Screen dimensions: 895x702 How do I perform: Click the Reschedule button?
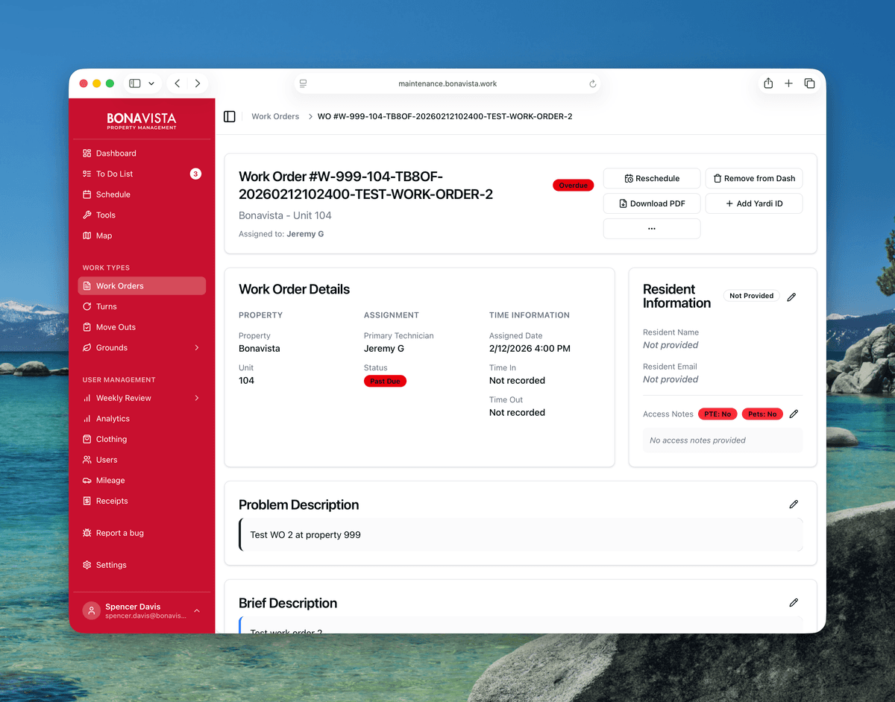click(652, 179)
